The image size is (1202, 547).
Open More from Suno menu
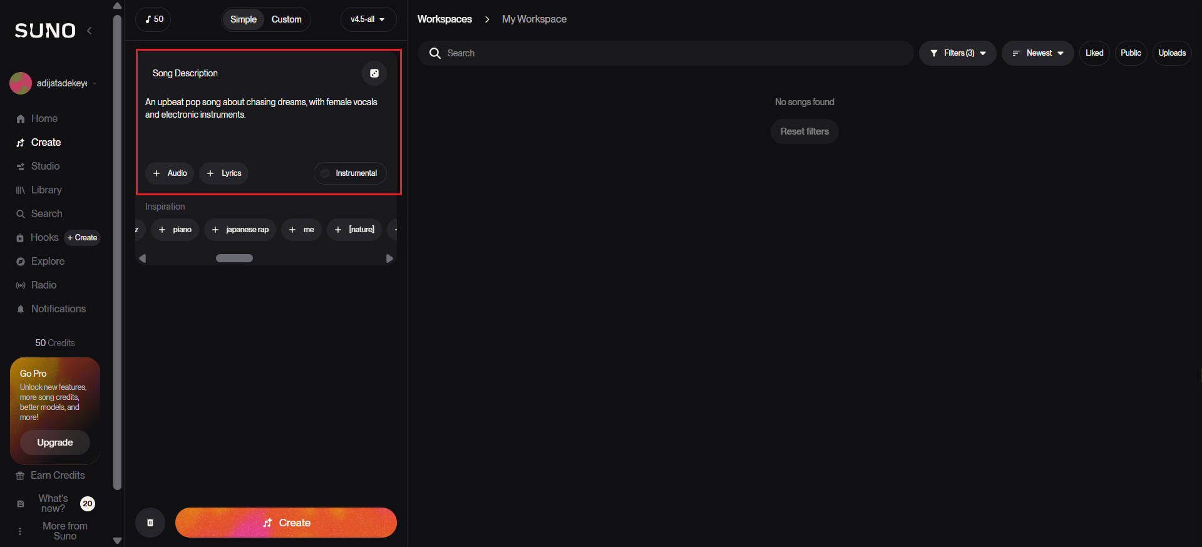[64, 531]
